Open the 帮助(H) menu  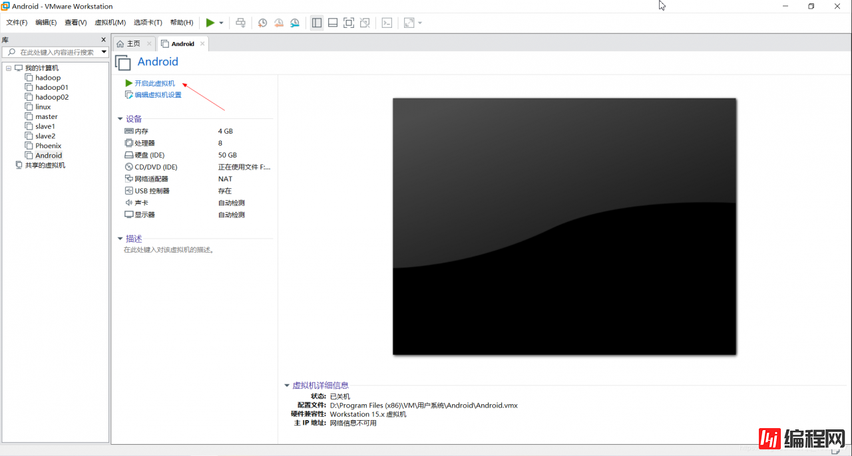[x=182, y=23]
